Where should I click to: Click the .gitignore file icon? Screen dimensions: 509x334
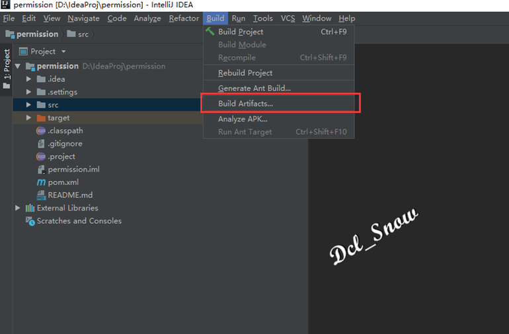coord(41,143)
